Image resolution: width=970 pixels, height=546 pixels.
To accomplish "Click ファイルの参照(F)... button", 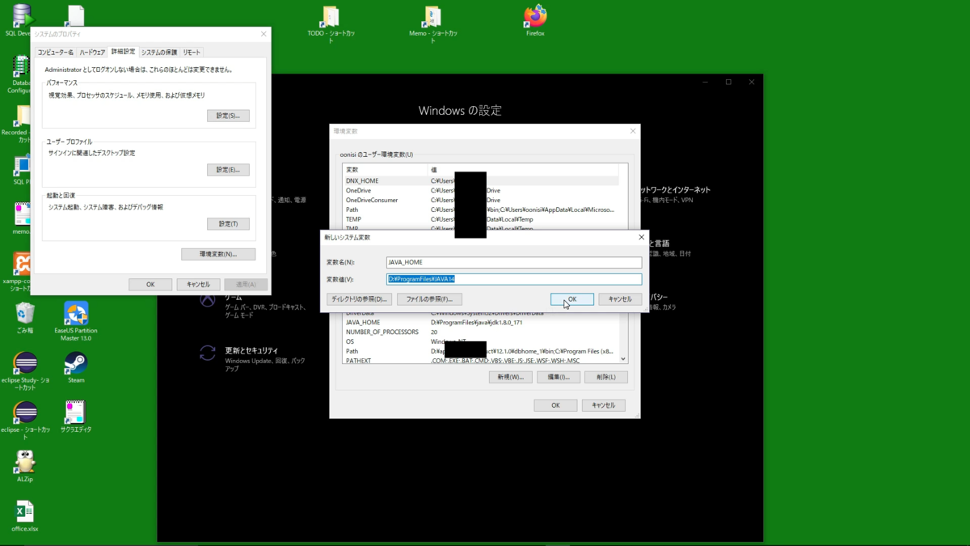I will (x=429, y=299).
